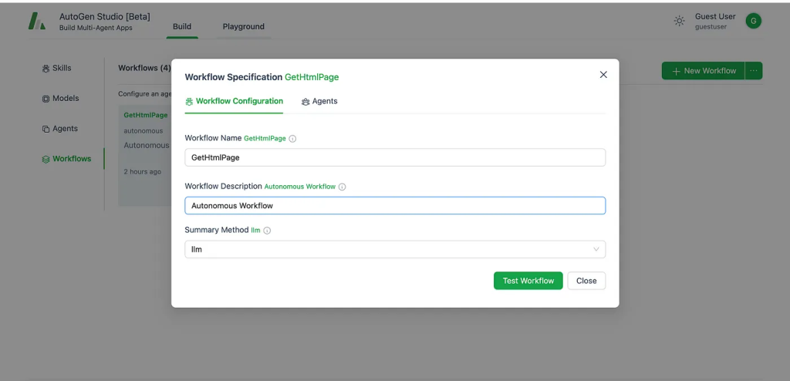Open the Guest User avatar menu

coord(753,21)
